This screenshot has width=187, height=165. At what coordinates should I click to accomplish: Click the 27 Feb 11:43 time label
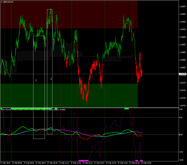(x=76, y=163)
